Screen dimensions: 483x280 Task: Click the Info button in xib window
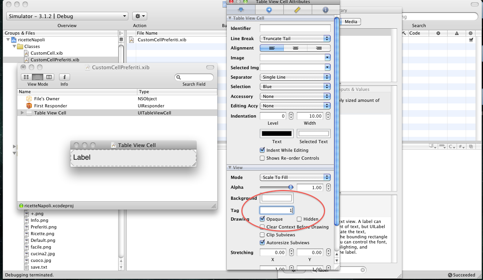[64, 77]
